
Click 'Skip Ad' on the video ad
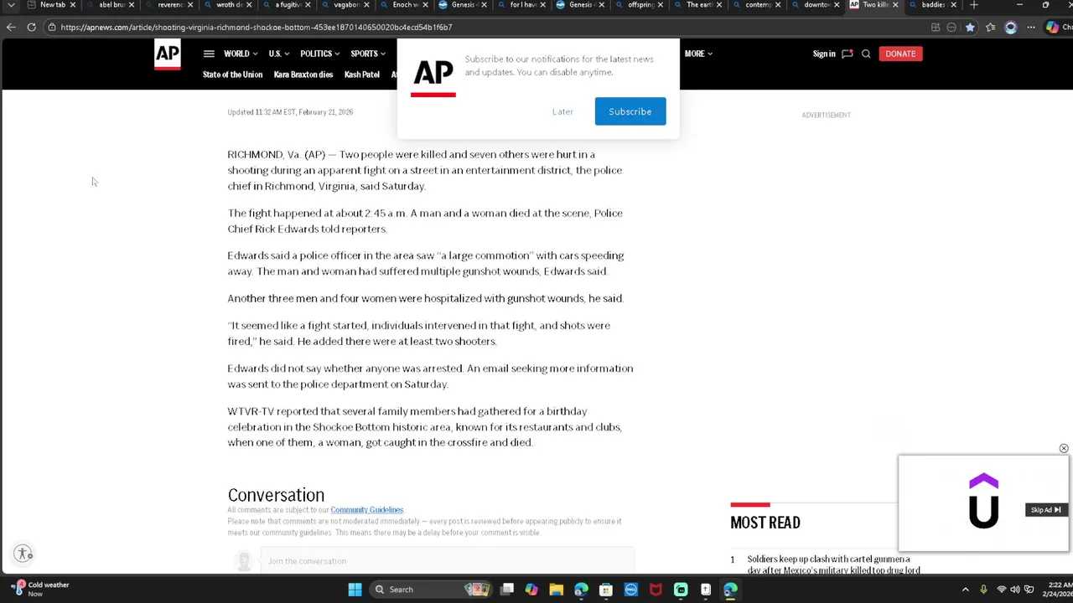(1045, 510)
